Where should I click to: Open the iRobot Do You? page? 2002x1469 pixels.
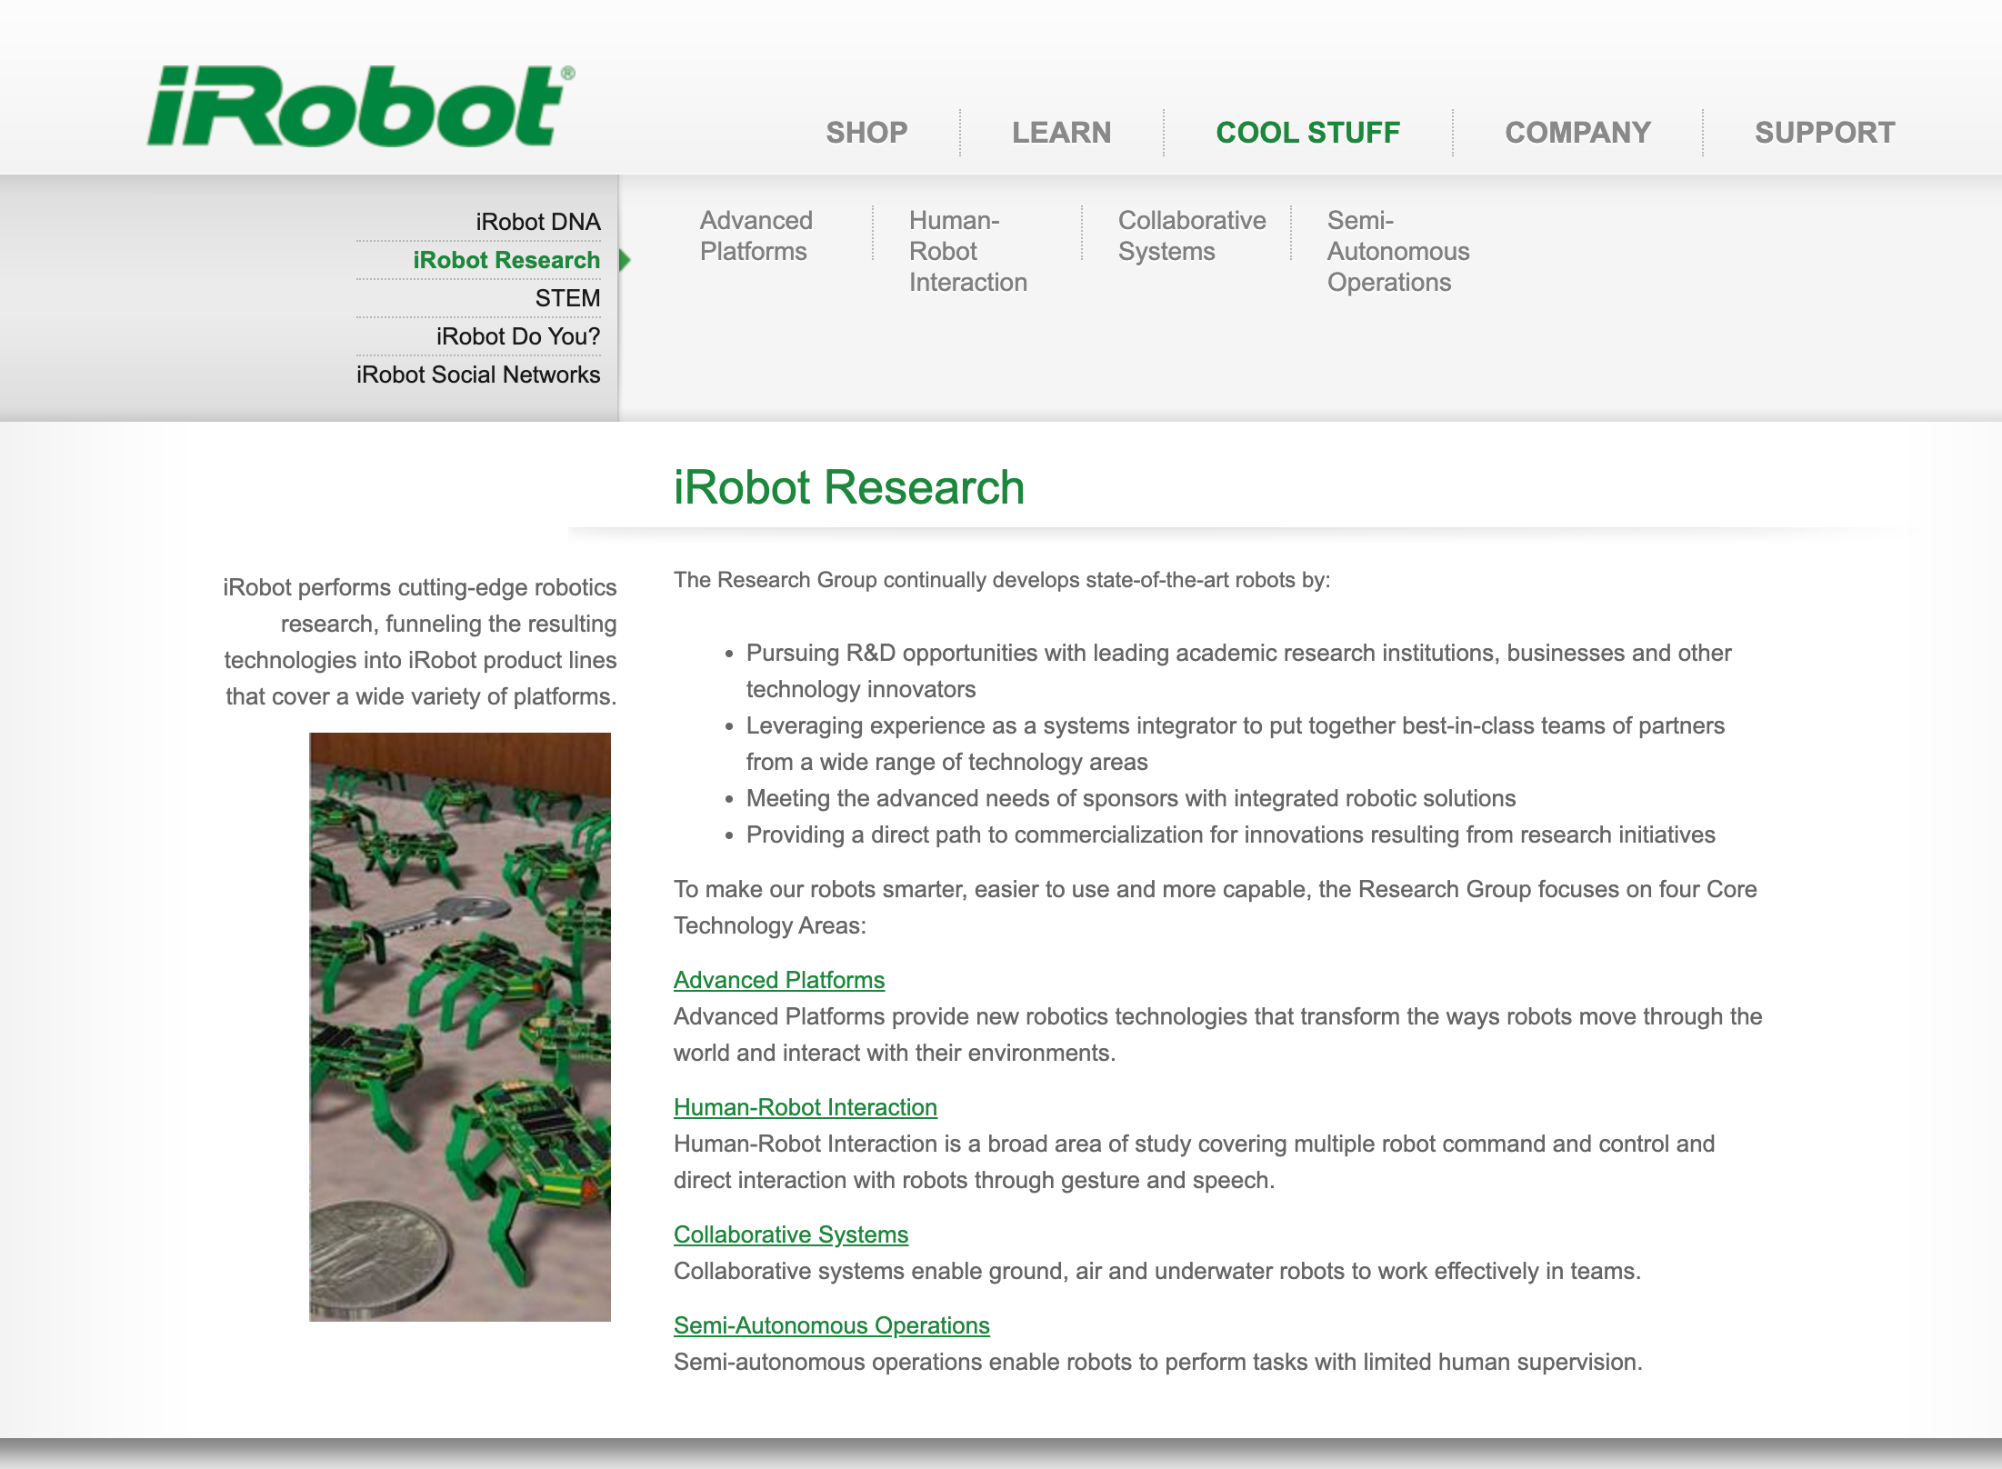[518, 335]
